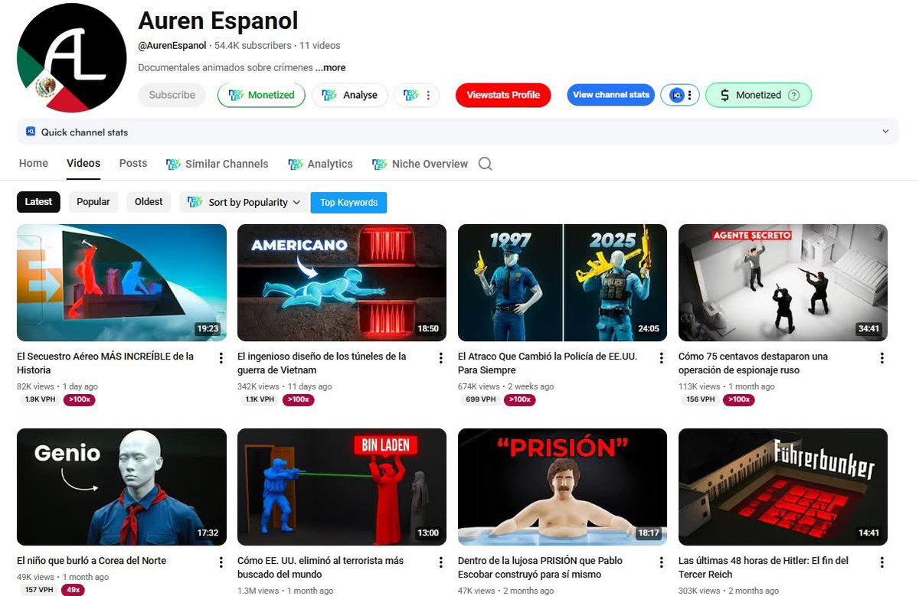Open the Führerbunker thumbnail

tap(783, 487)
